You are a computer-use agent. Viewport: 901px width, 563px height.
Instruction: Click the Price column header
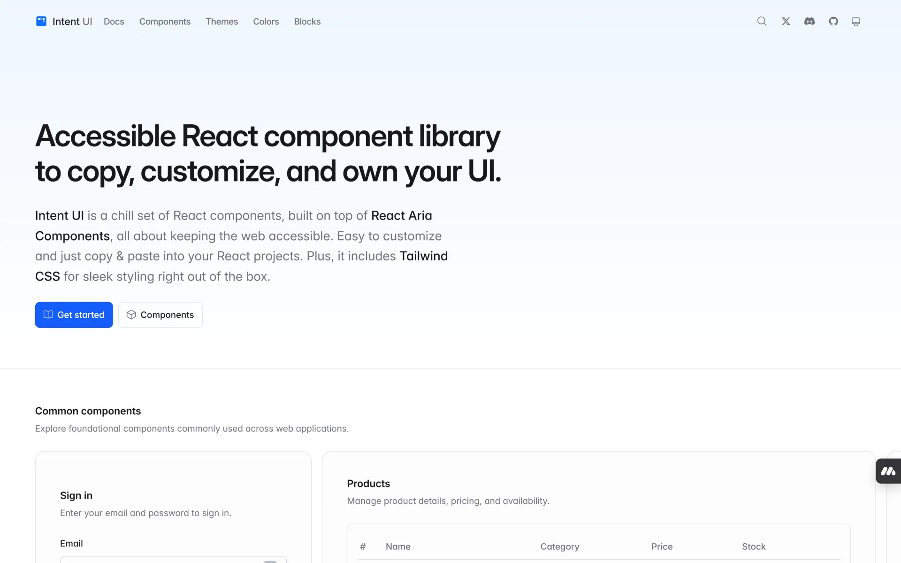click(x=662, y=547)
